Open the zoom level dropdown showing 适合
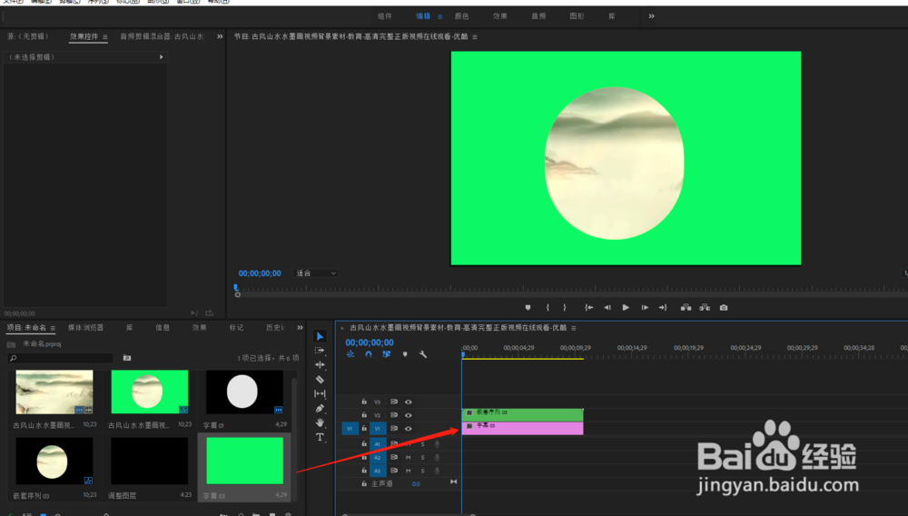 [316, 273]
